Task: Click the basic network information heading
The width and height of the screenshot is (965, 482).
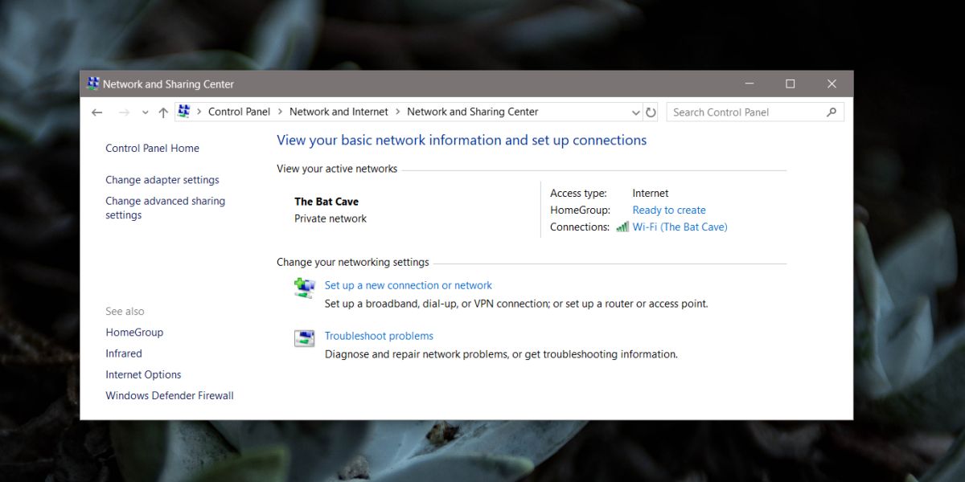Action: coord(462,141)
